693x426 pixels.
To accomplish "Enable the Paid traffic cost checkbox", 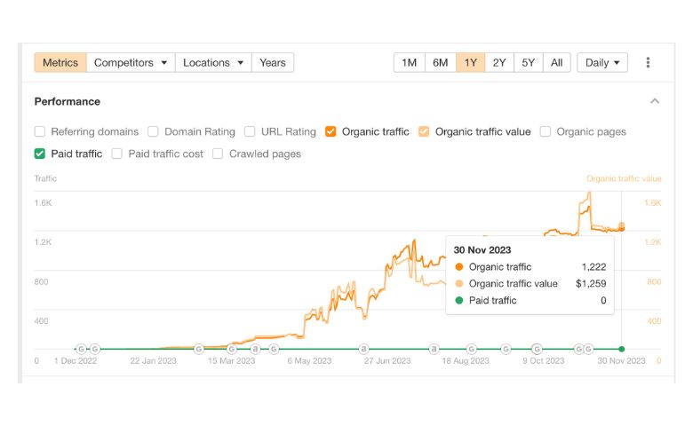I will click(x=116, y=154).
